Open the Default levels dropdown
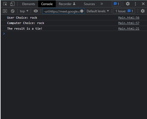The width and height of the screenshot is (147, 119). [x=98, y=11]
